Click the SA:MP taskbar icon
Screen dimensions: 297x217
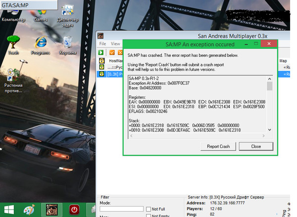click(x=52, y=209)
